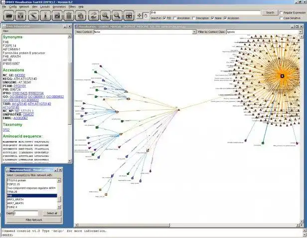Click the Select all button
307x238 pixels.
[52, 213]
